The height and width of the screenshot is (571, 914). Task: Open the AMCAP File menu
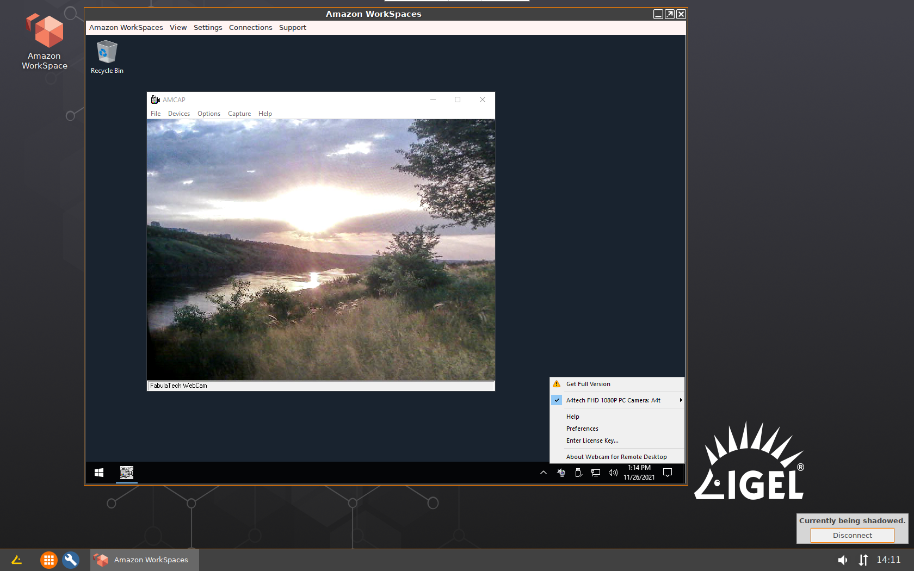(x=156, y=114)
